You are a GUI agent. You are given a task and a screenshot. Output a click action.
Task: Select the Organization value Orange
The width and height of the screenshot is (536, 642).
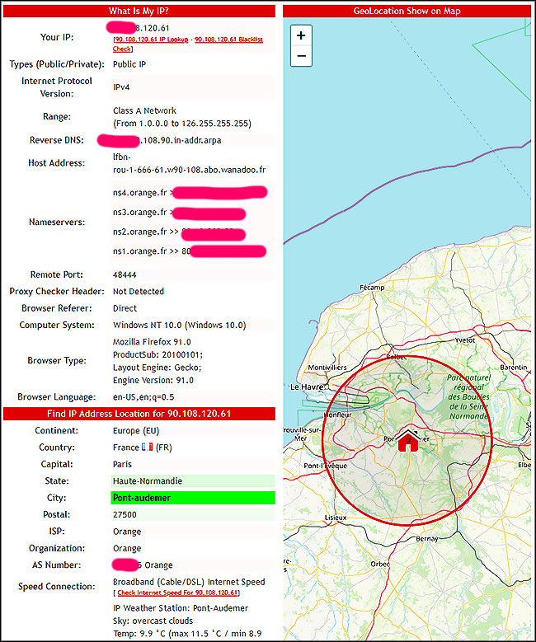127,548
